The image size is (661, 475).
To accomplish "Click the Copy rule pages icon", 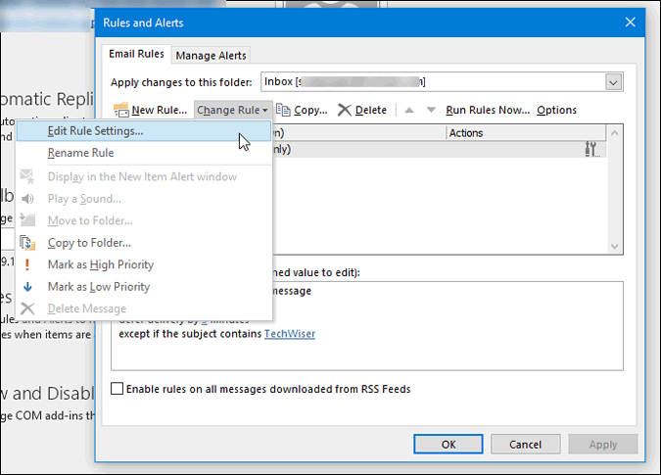I will point(283,110).
